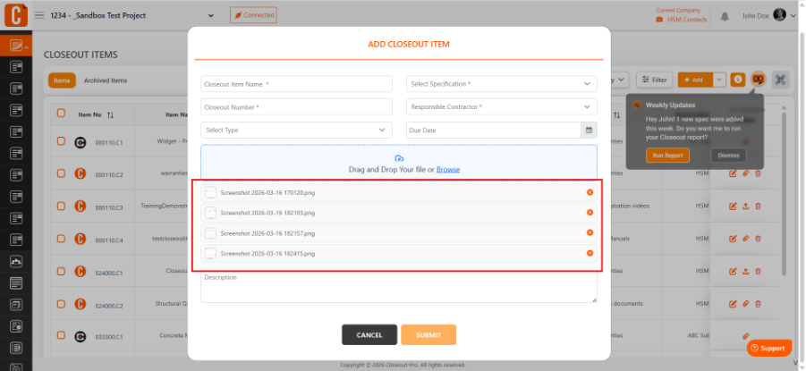Expand the Select Type dropdown
The height and width of the screenshot is (371, 806).
pyautogui.click(x=297, y=130)
